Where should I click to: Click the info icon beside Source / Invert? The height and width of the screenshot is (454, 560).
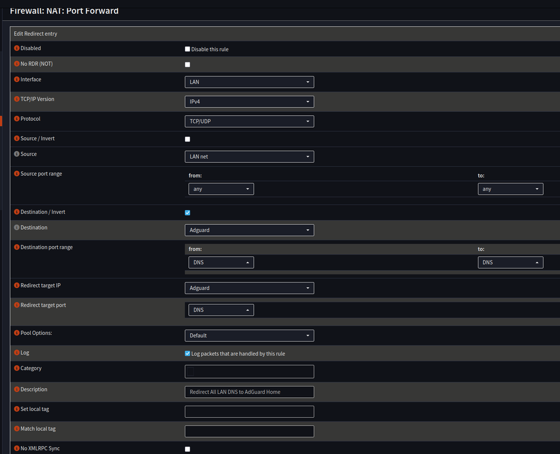(16, 138)
